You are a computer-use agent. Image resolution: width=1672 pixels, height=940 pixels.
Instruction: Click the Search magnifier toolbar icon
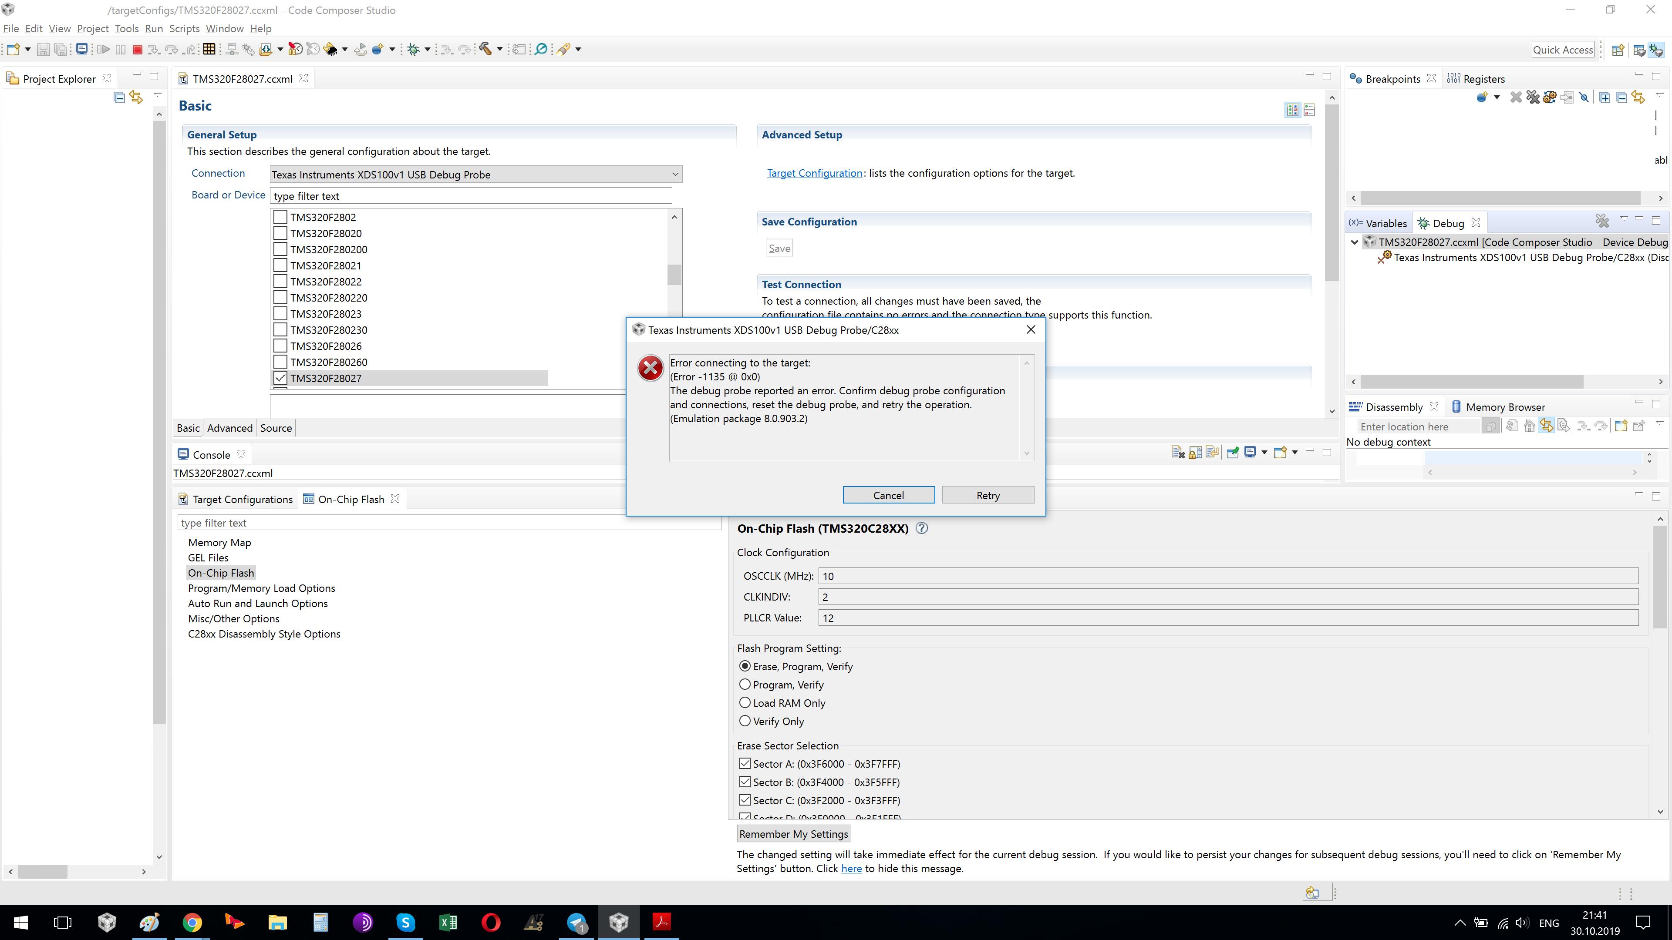pos(541,49)
